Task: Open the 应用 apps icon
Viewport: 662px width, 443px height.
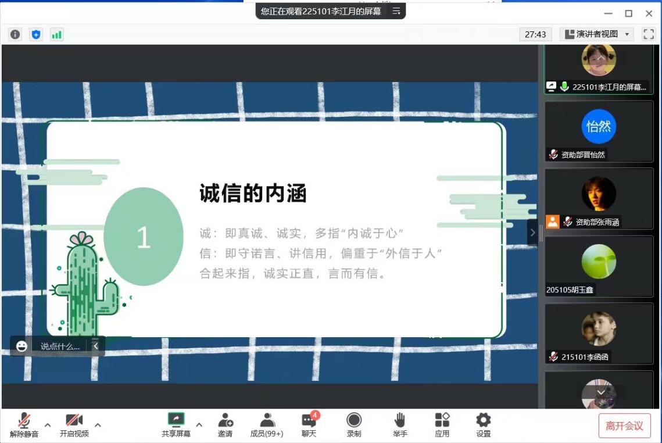Action: point(442,424)
